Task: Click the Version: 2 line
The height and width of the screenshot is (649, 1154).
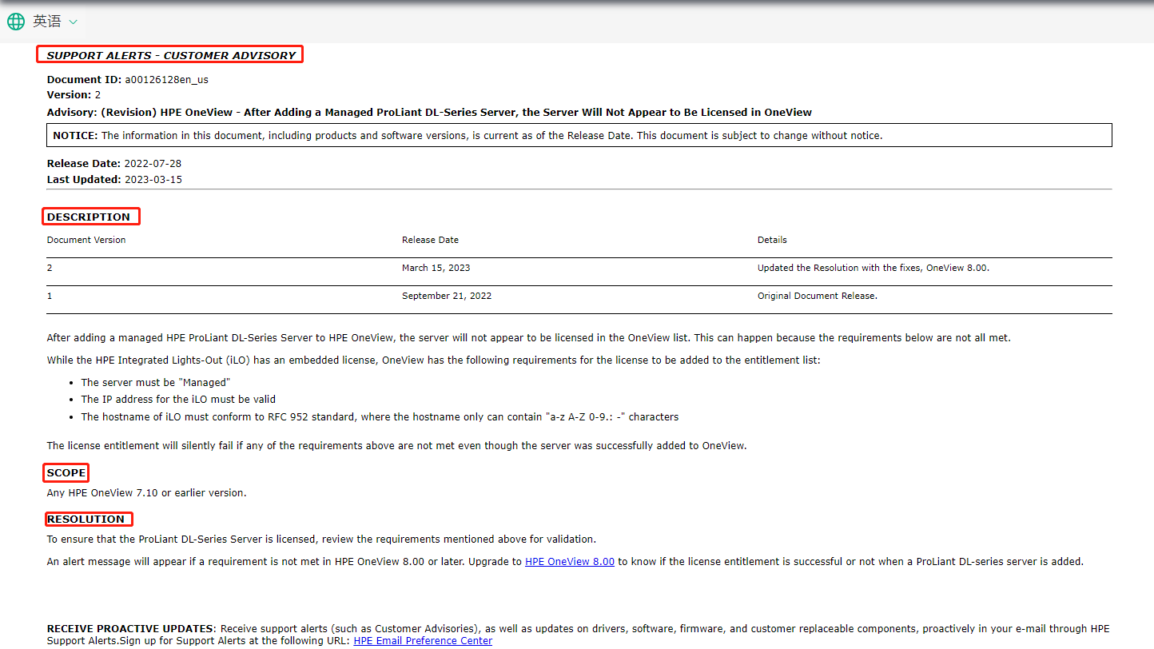Action: coord(74,95)
